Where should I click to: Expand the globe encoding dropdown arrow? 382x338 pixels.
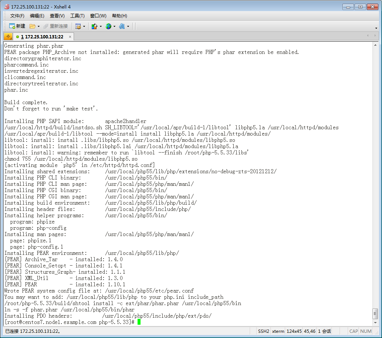click(x=114, y=27)
